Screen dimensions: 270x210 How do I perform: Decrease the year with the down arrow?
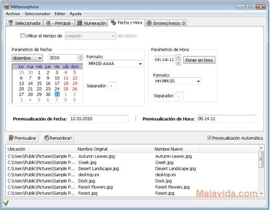(80, 59)
